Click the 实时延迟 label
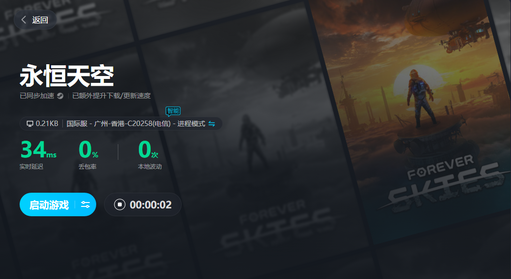 (31, 166)
